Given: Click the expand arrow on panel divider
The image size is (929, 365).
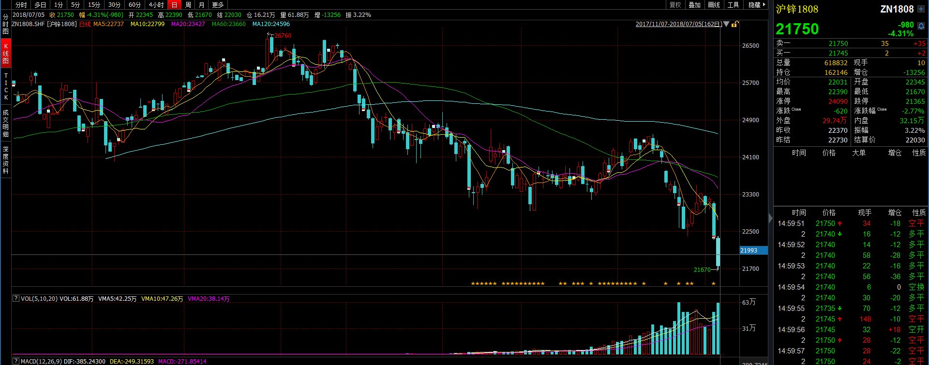Looking at the screenshot, I should [x=771, y=218].
